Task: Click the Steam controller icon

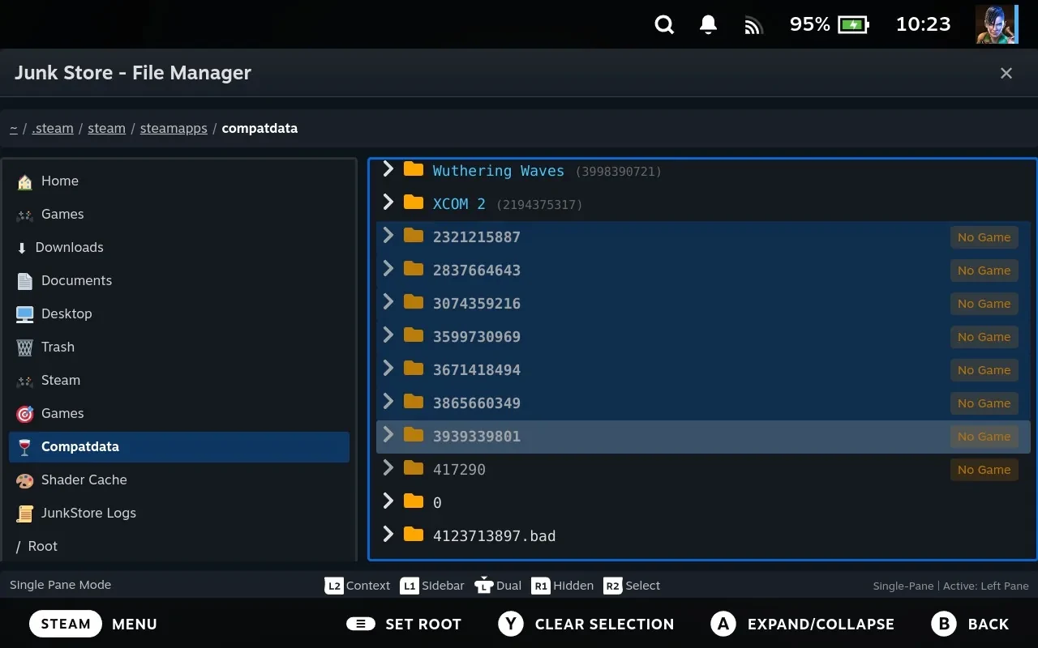Action: point(25,381)
